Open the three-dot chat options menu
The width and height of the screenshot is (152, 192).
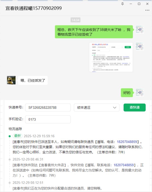pyautogui.click(x=147, y=10)
